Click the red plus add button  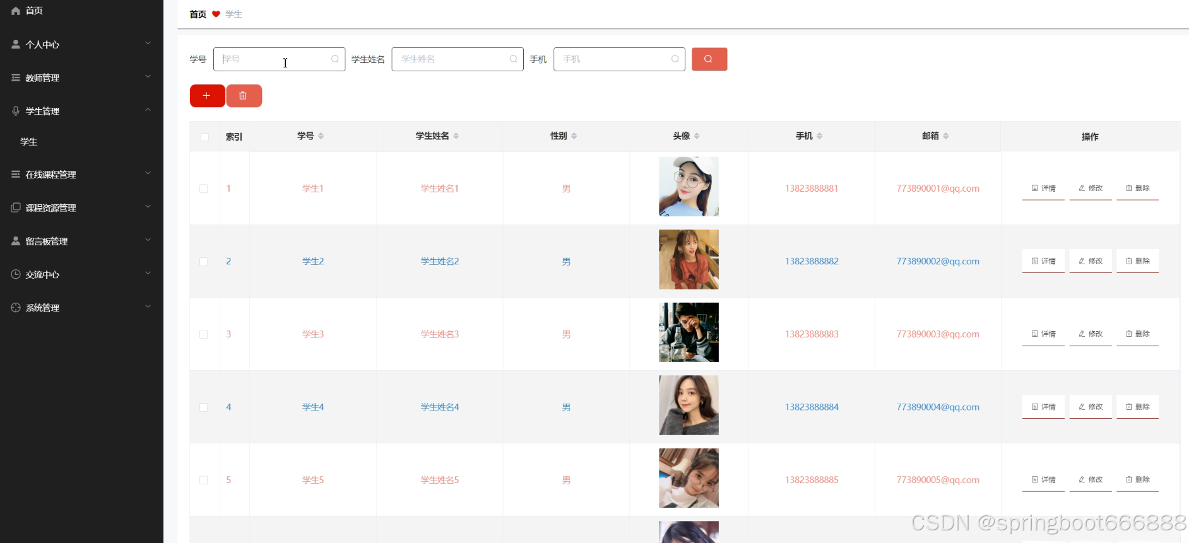[207, 96]
